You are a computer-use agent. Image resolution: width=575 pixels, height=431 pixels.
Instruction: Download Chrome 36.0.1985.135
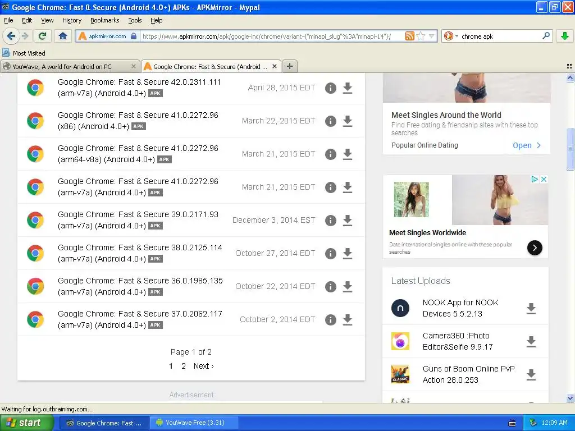pos(347,287)
